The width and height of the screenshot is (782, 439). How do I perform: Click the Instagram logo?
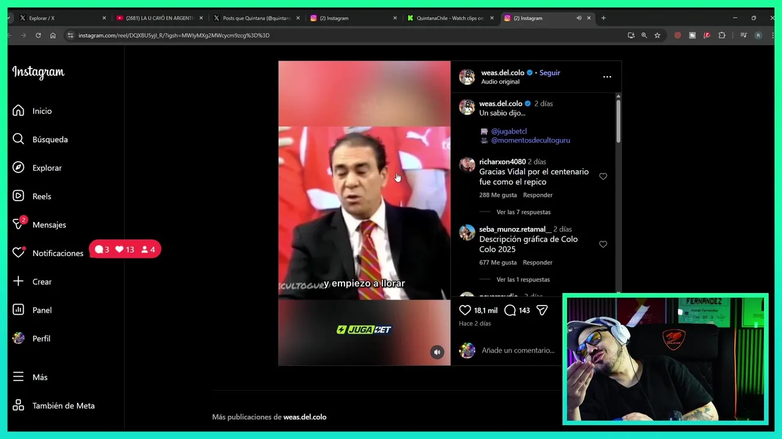pyautogui.click(x=38, y=72)
